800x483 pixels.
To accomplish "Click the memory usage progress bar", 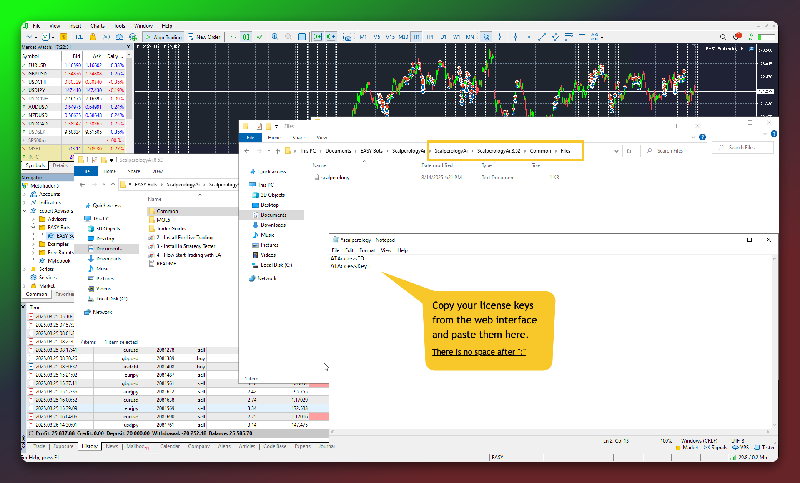I will pos(766,37).
